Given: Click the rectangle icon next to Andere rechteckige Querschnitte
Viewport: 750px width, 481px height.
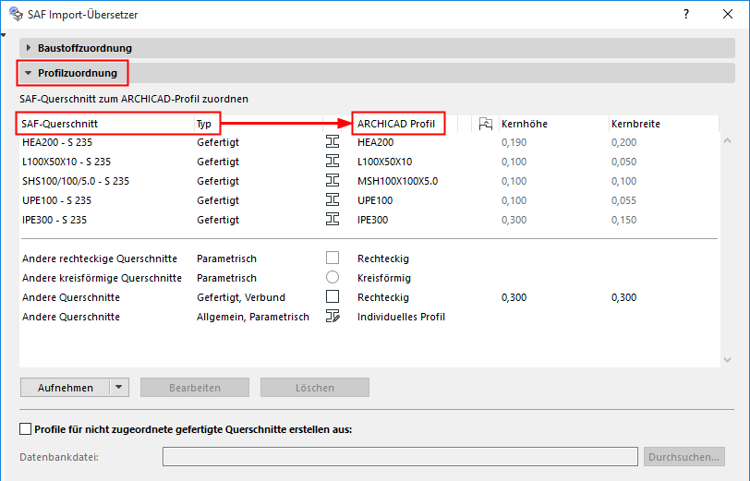Looking at the screenshot, I should tap(333, 258).
